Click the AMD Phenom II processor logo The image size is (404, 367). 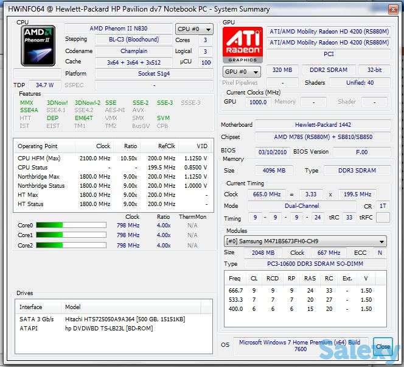click(38, 46)
